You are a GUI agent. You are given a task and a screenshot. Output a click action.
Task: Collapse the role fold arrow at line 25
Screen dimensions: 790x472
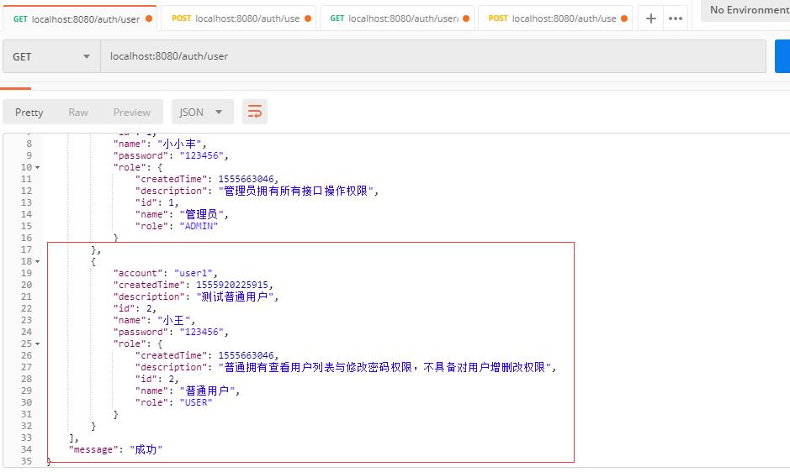click(38, 344)
